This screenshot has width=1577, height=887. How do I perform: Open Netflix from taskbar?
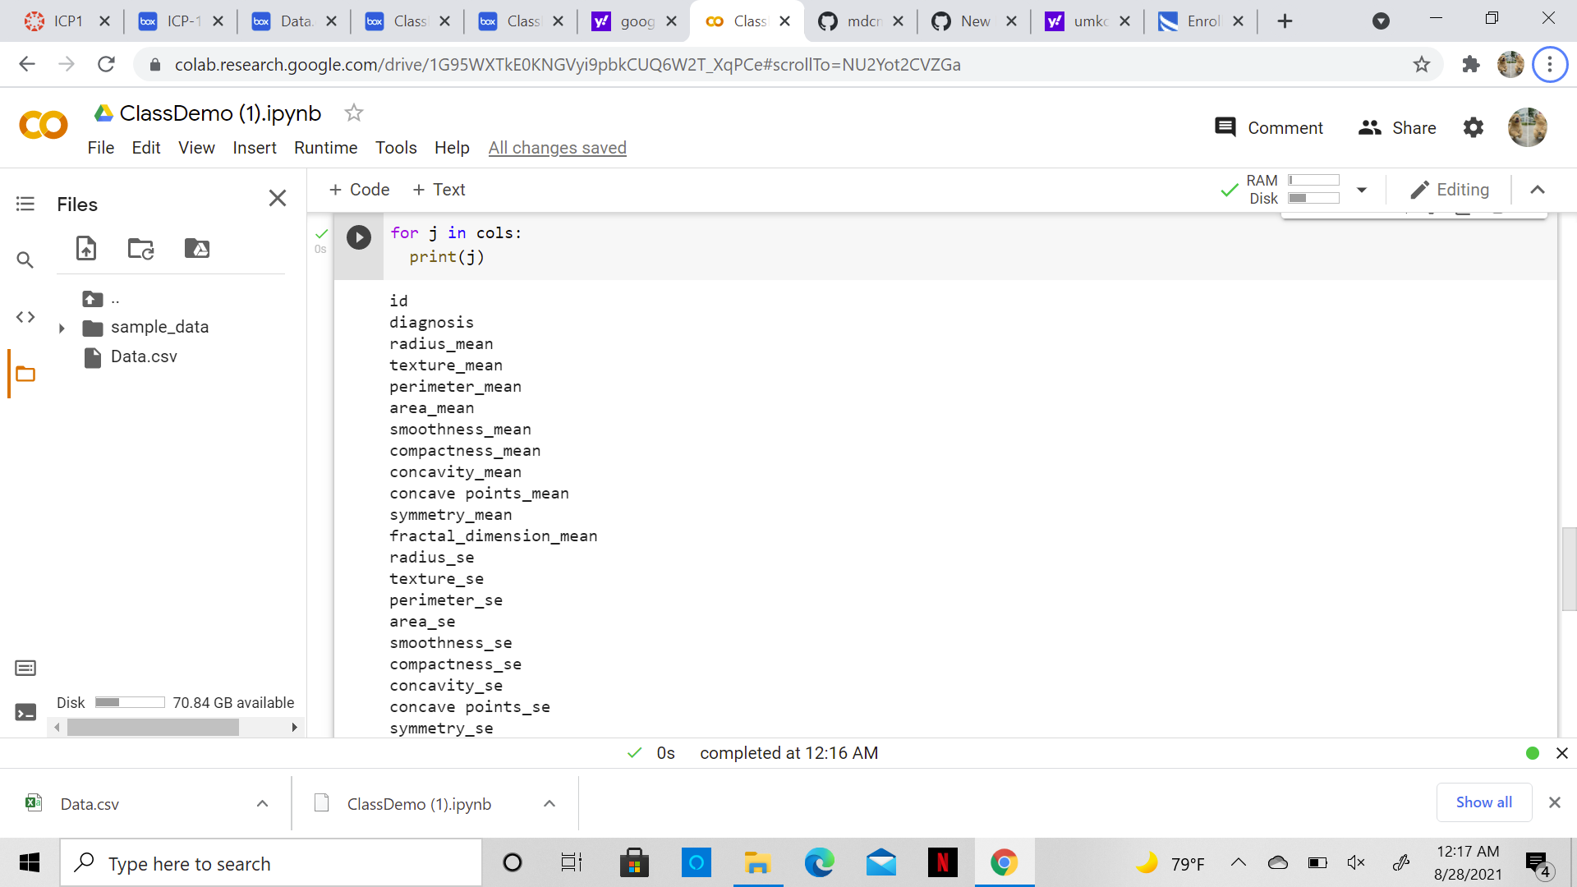click(x=942, y=862)
